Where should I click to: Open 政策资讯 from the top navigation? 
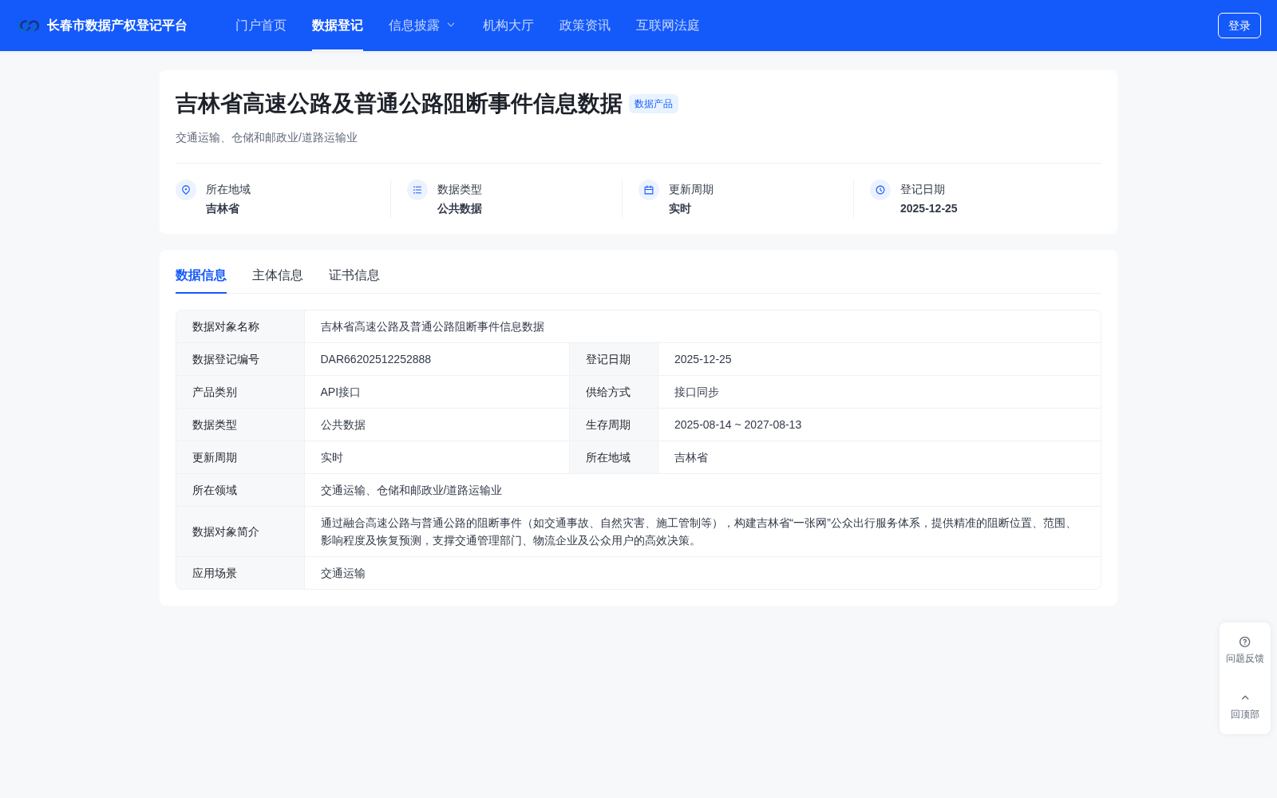click(x=585, y=26)
